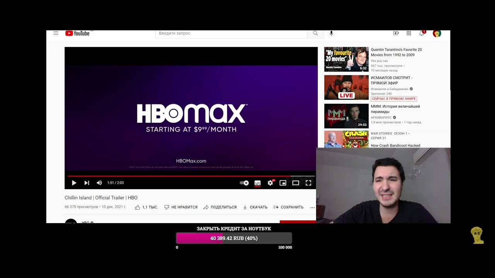The height and width of the screenshot is (278, 495).
Task: Open the Quentin Tarantino's Favorite 20 Movies thumbnail
Action: point(346,59)
